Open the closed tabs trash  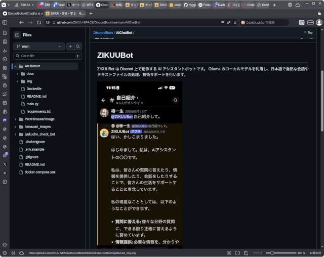[290, 5]
